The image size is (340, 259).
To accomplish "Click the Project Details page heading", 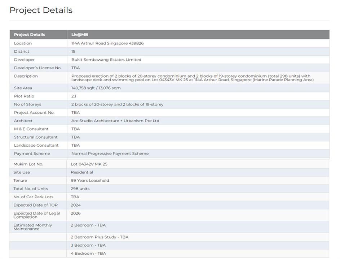I will pos(41,10).
